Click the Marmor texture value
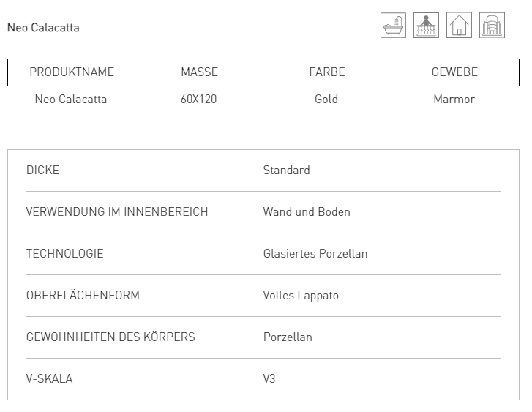This screenshot has height=412, width=532. point(454,99)
